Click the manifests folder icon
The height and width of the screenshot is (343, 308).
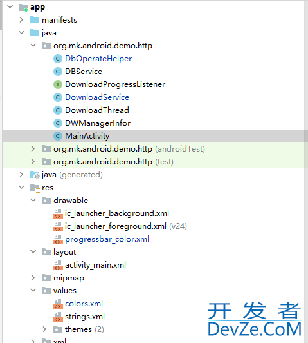(35, 20)
